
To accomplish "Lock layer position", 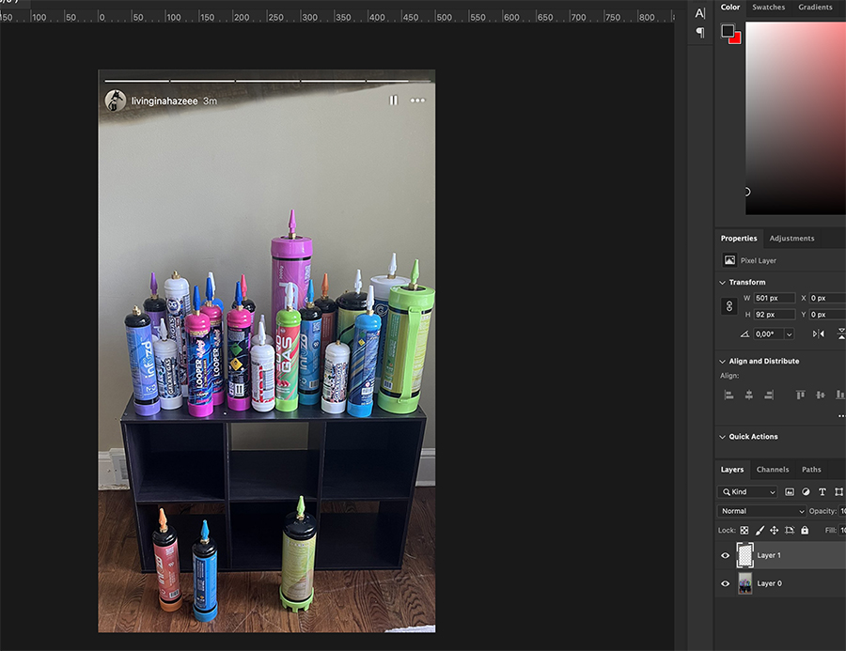I will [775, 530].
